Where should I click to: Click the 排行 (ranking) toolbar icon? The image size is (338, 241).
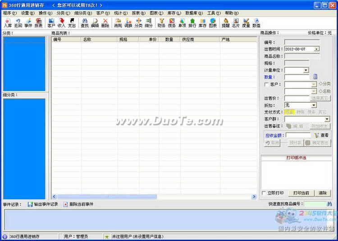(192, 23)
